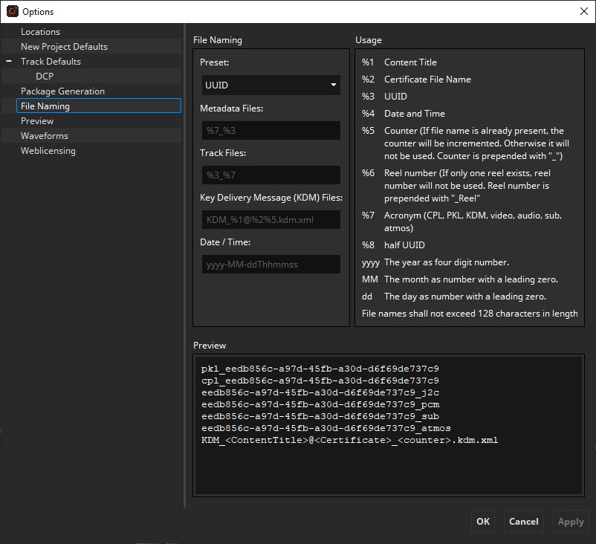Open the Preview options page
The width and height of the screenshot is (596, 544).
pos(37,121)
